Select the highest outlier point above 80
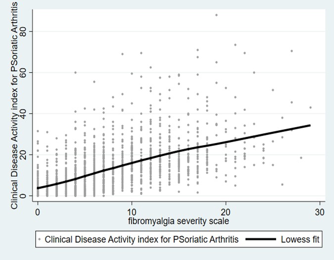The image size is (334, 260). point(216,15)
